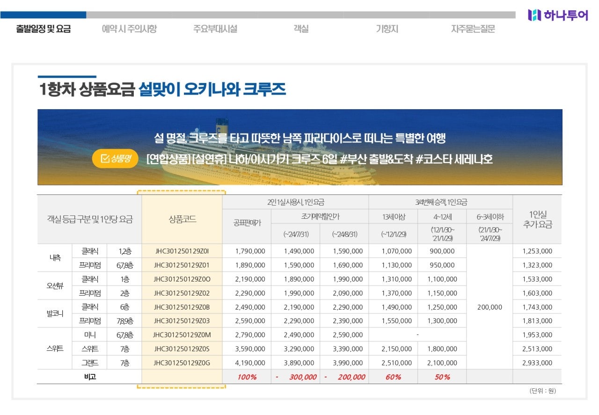Click the 2,933,000 surcharge cell
Viewport: 599px width, 415px height.
(537, 363)
